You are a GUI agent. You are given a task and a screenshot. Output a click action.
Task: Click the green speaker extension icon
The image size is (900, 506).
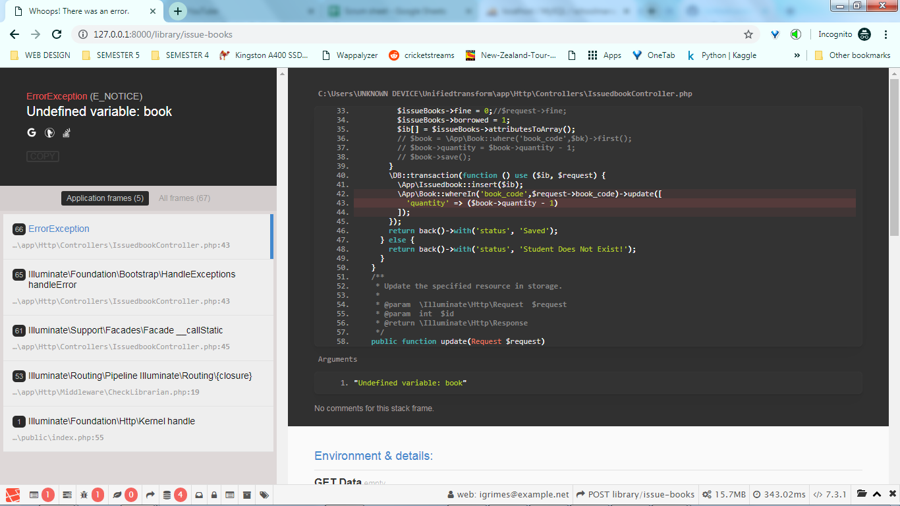click(796, 34)
